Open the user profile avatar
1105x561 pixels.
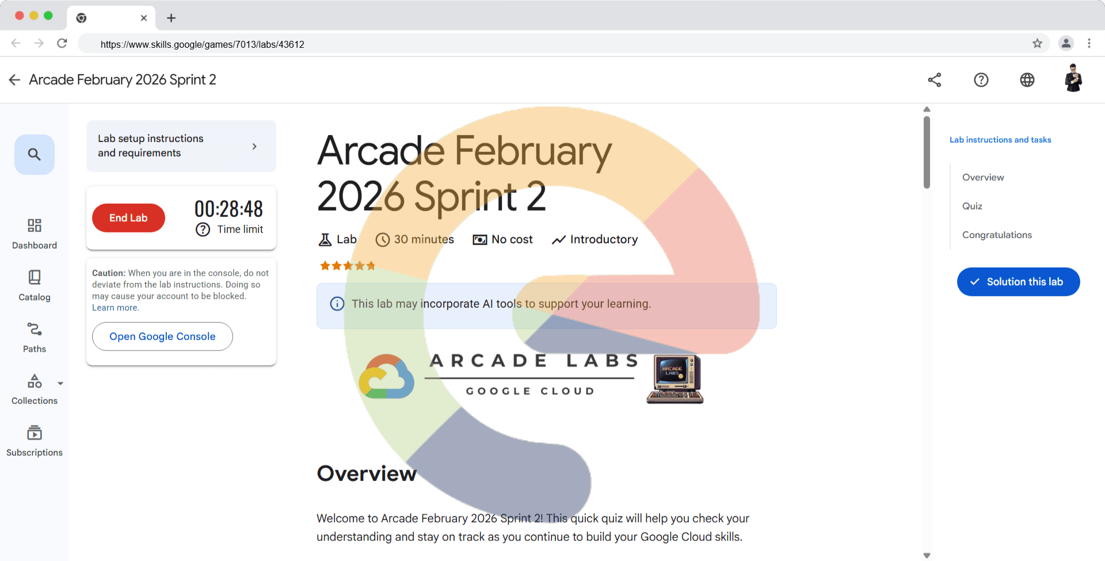(1073, 78)
